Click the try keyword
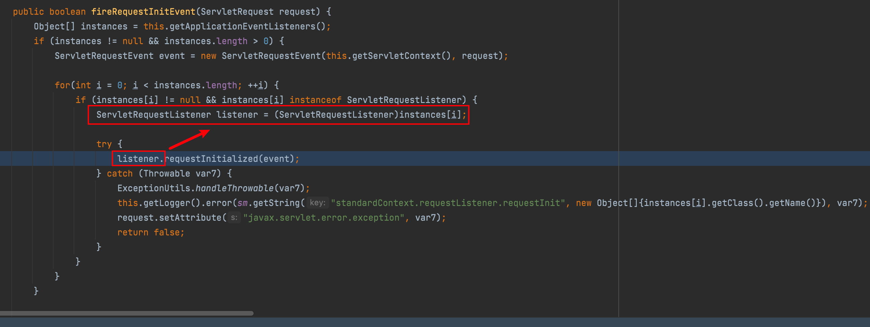The image size is (870, 327). (104, 144)
